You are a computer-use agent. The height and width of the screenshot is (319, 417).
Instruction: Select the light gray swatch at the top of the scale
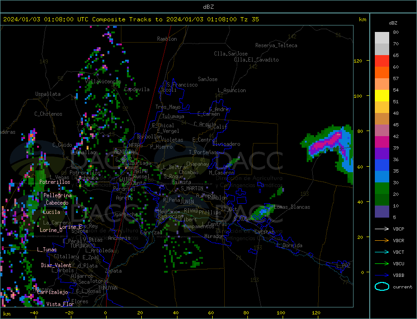382,38
